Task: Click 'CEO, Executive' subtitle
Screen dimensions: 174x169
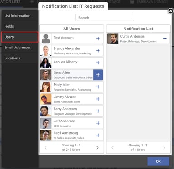Action: point(62,126)
